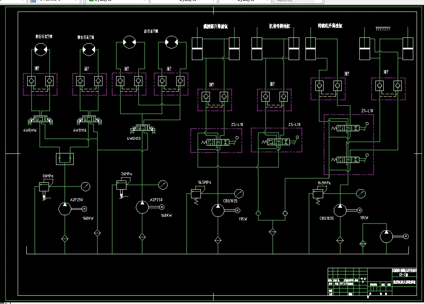This screenshot has height=304, width=424.
Task: Select manual valve symbol under 截割部升降油缸
Action: tap(219, 142)
